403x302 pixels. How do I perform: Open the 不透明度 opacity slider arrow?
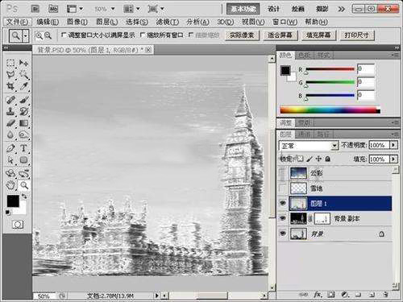393,145
